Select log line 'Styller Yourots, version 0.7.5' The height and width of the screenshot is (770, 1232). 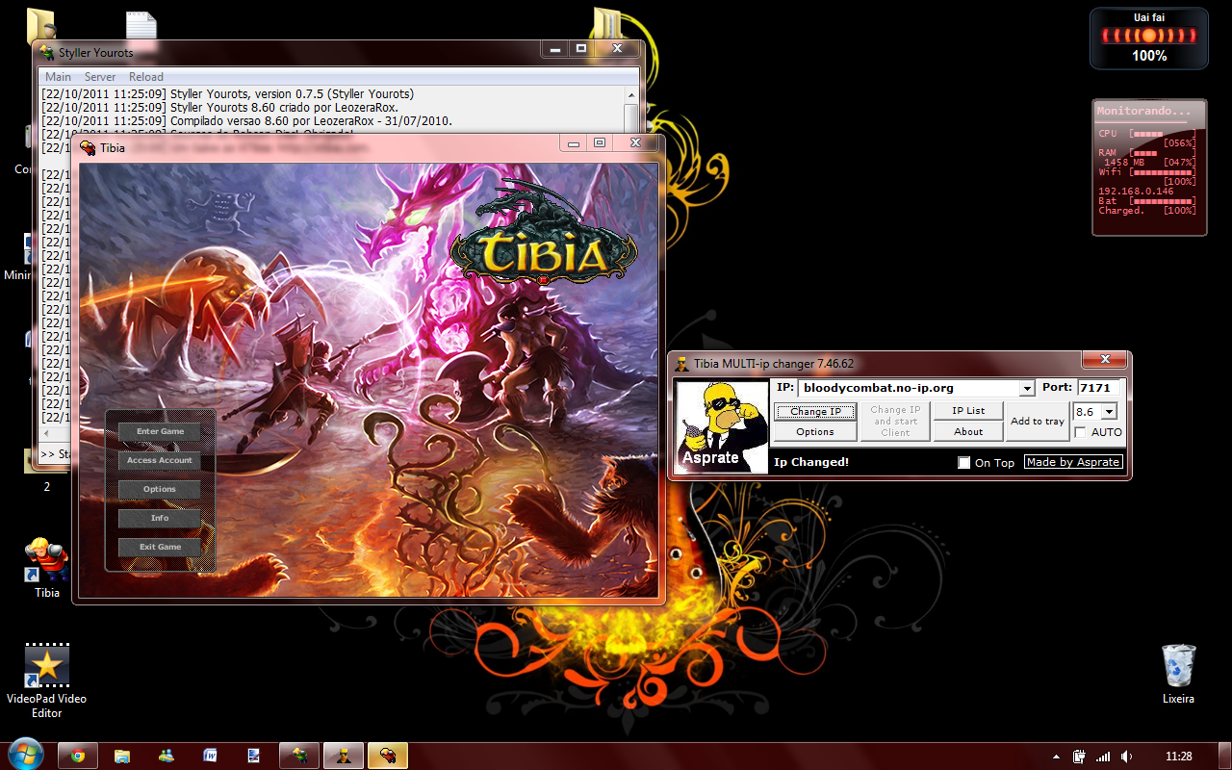tap(227, 94)
